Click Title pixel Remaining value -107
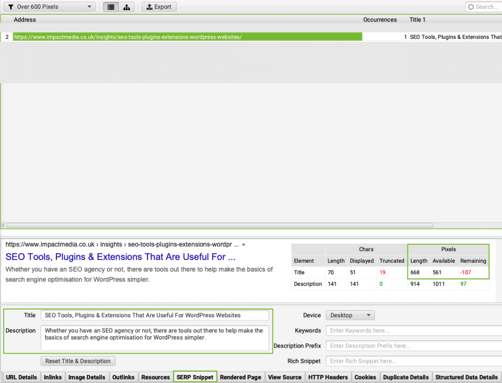The width and height of the screenshot is (502, 383). [x=466, y=273]
